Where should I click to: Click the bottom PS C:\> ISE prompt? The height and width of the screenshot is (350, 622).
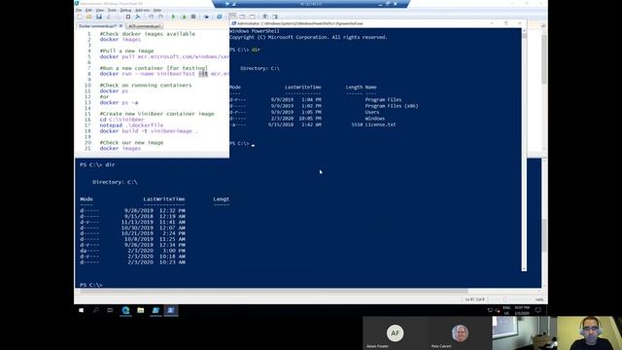[x=90, y=285]
